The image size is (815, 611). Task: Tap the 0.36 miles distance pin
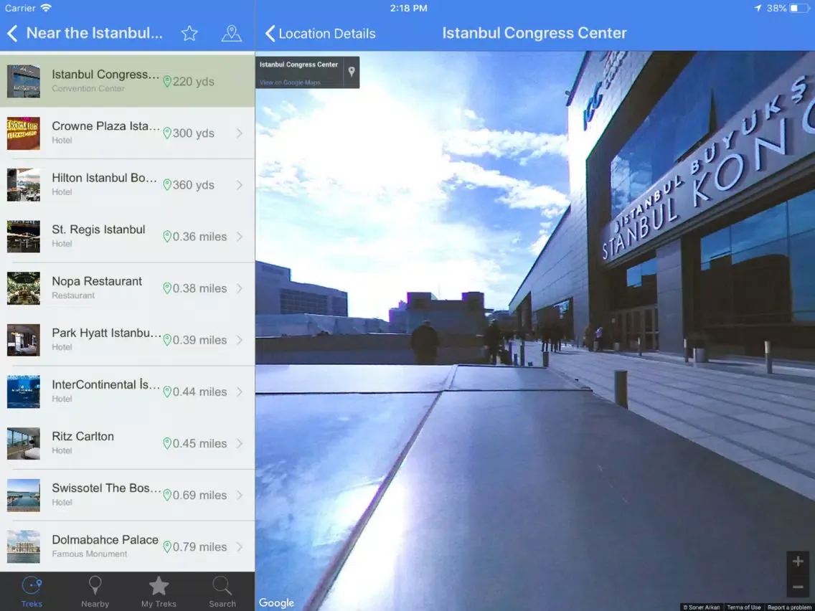(x=167, y=237)
